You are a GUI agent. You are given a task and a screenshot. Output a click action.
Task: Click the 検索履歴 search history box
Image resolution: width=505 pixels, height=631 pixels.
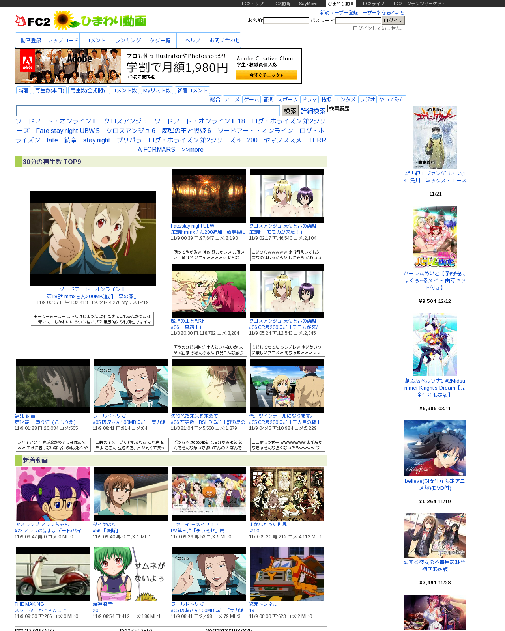click(365, 108)
